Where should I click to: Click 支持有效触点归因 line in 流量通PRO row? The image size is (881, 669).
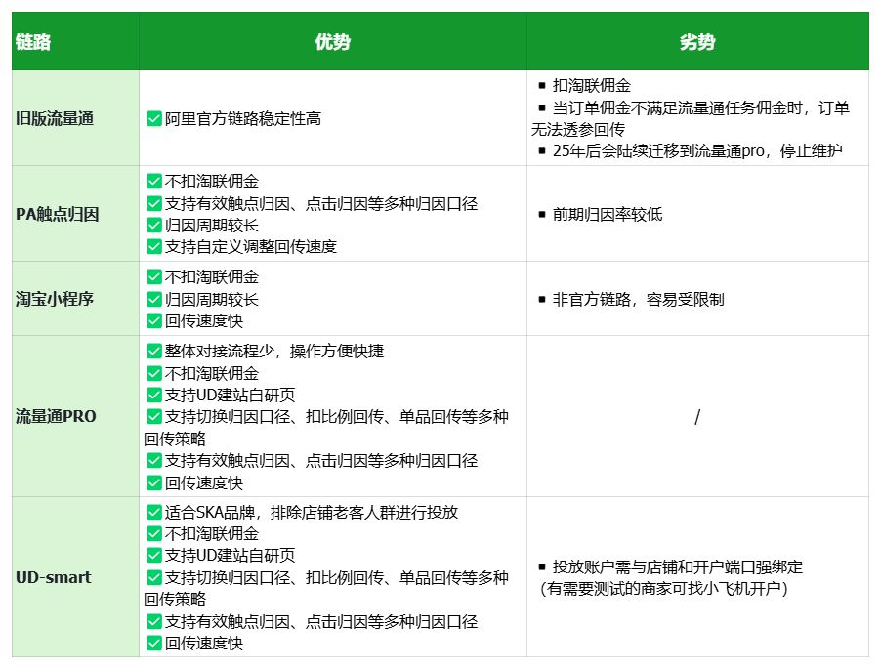(x=321, y=461)
